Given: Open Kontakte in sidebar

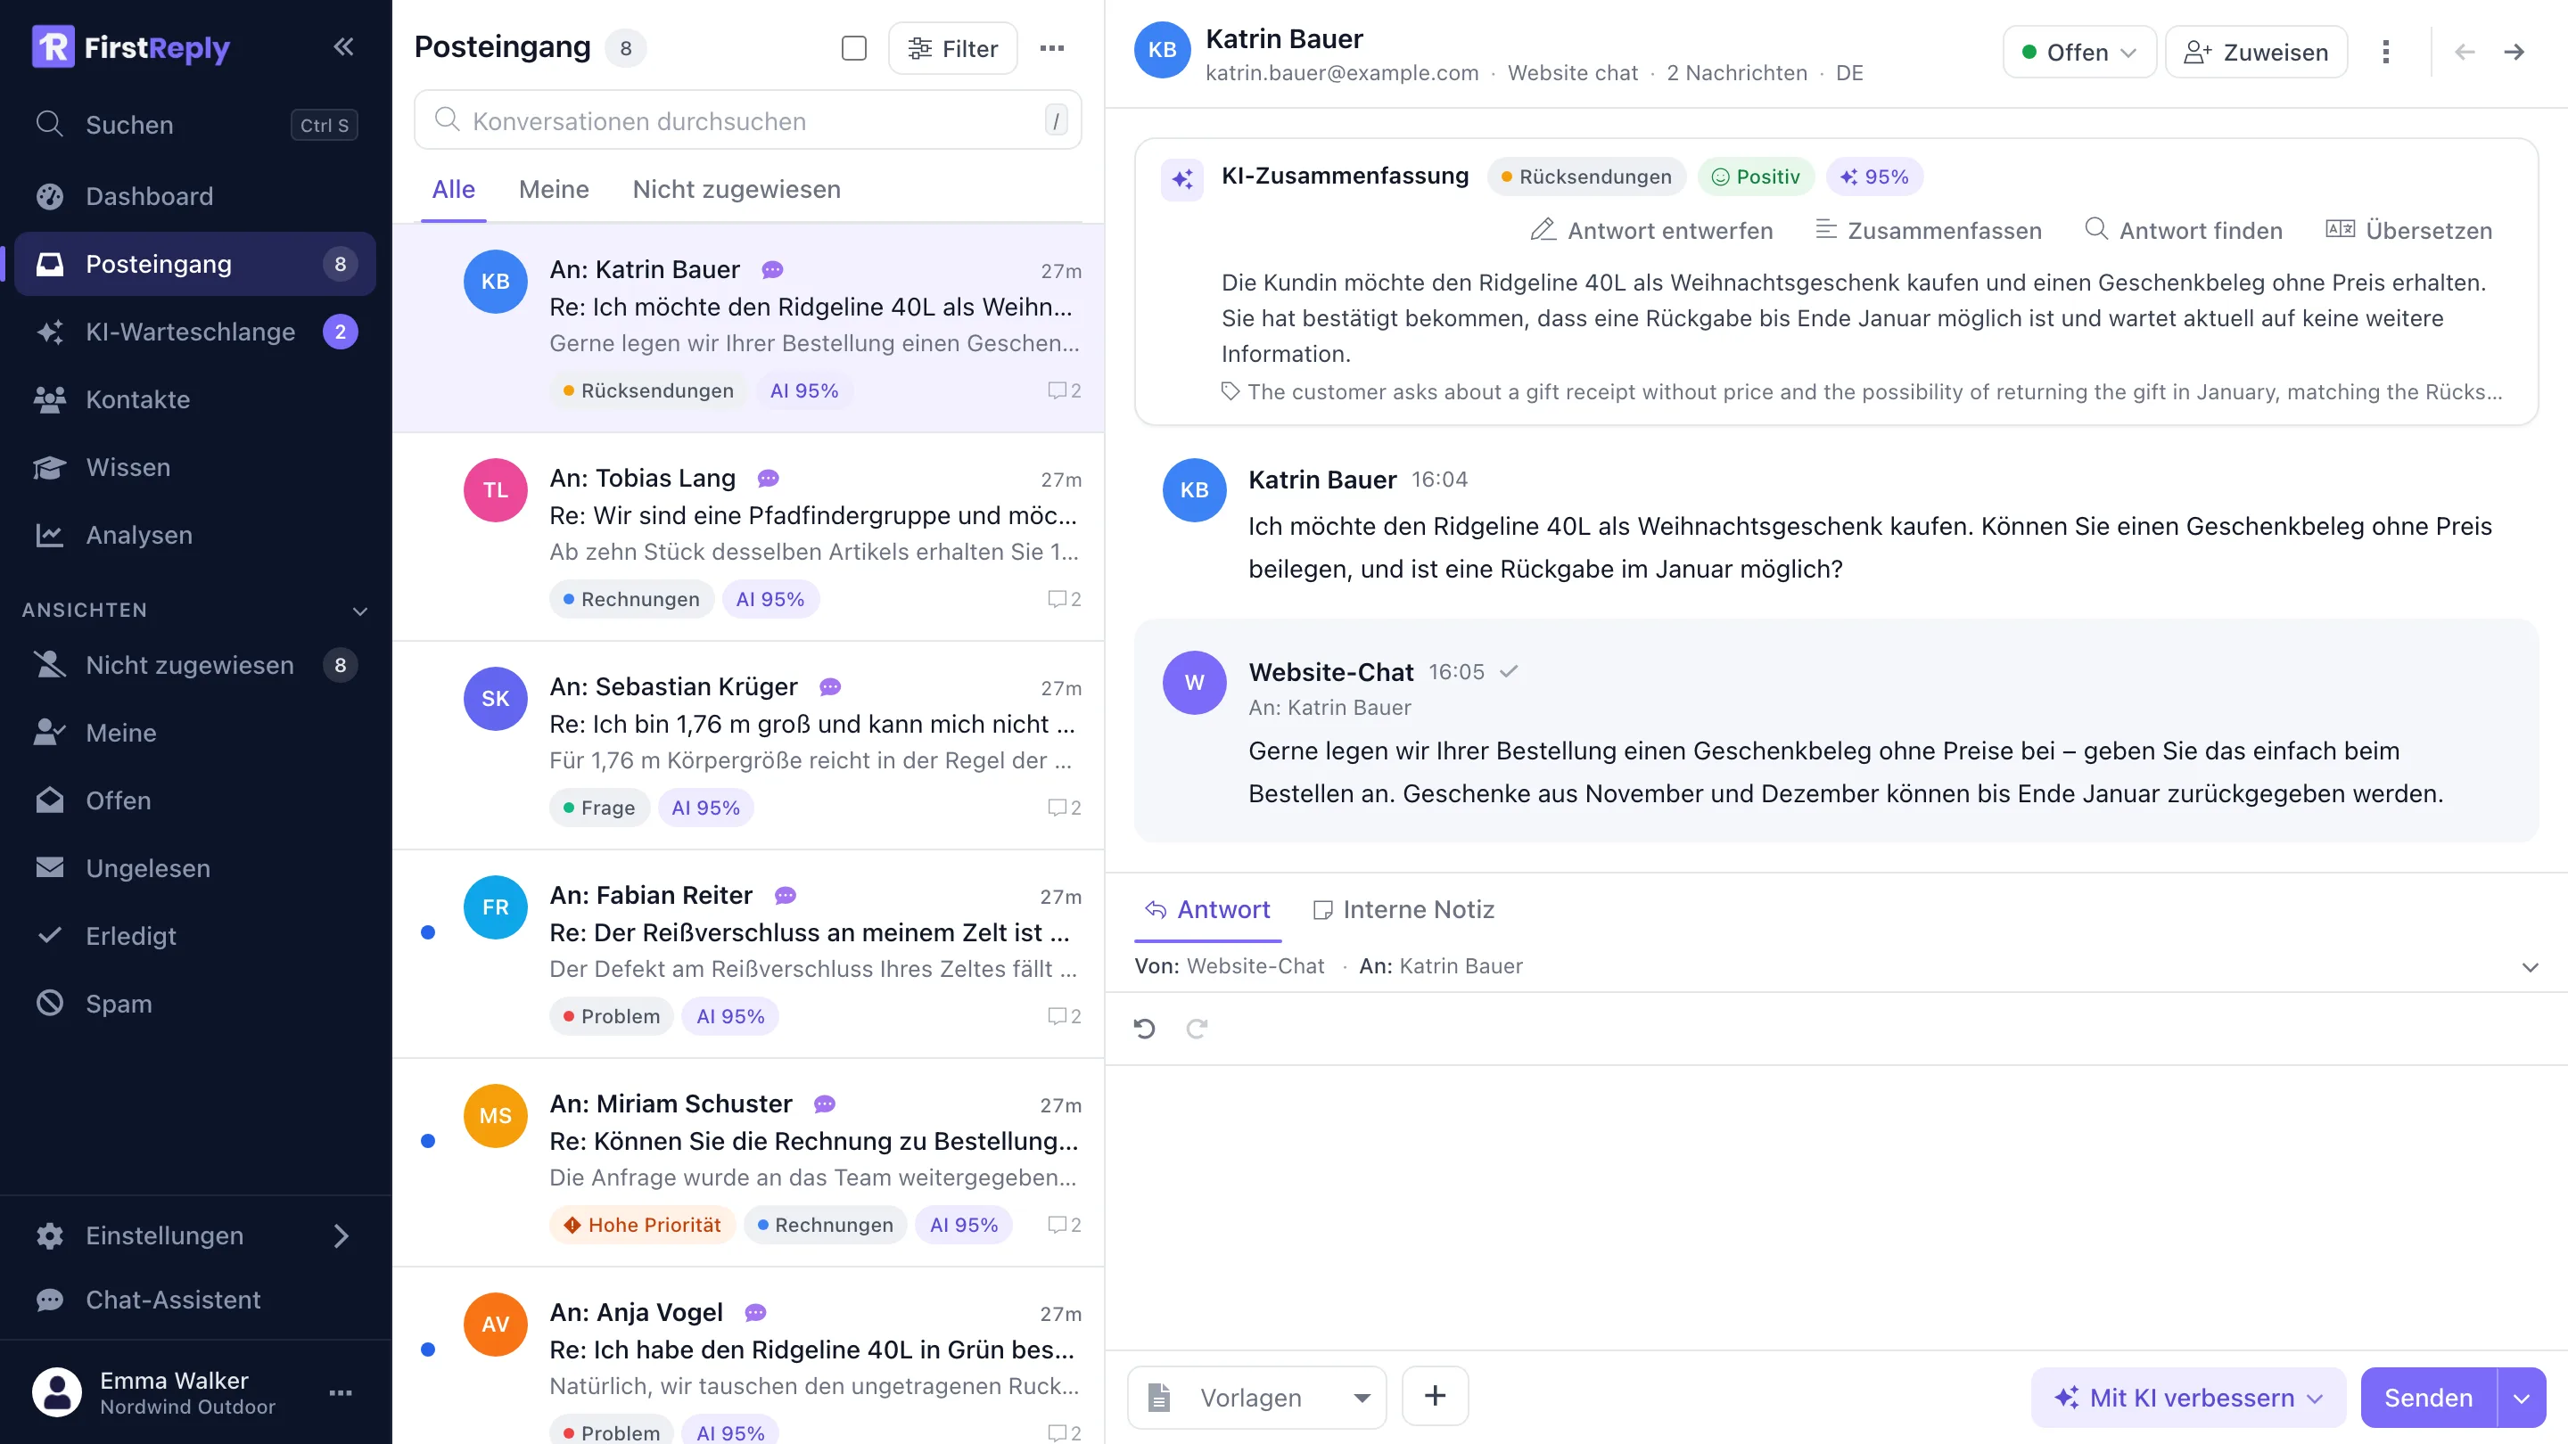Looking at the screenshot, I should pyautogui.click(x=195, y=399).
